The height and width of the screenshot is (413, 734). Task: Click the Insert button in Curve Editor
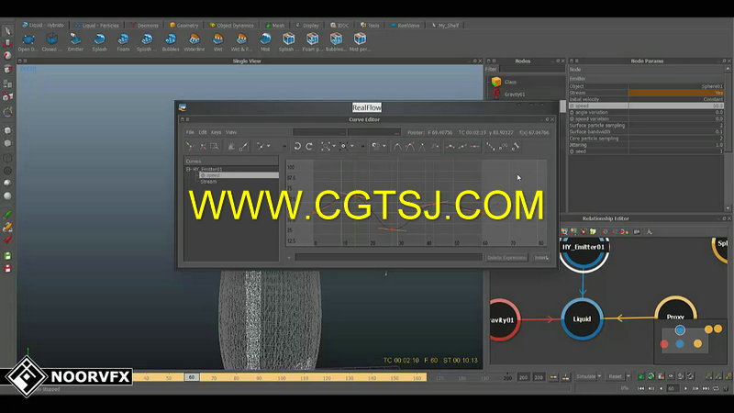point(541,258)
